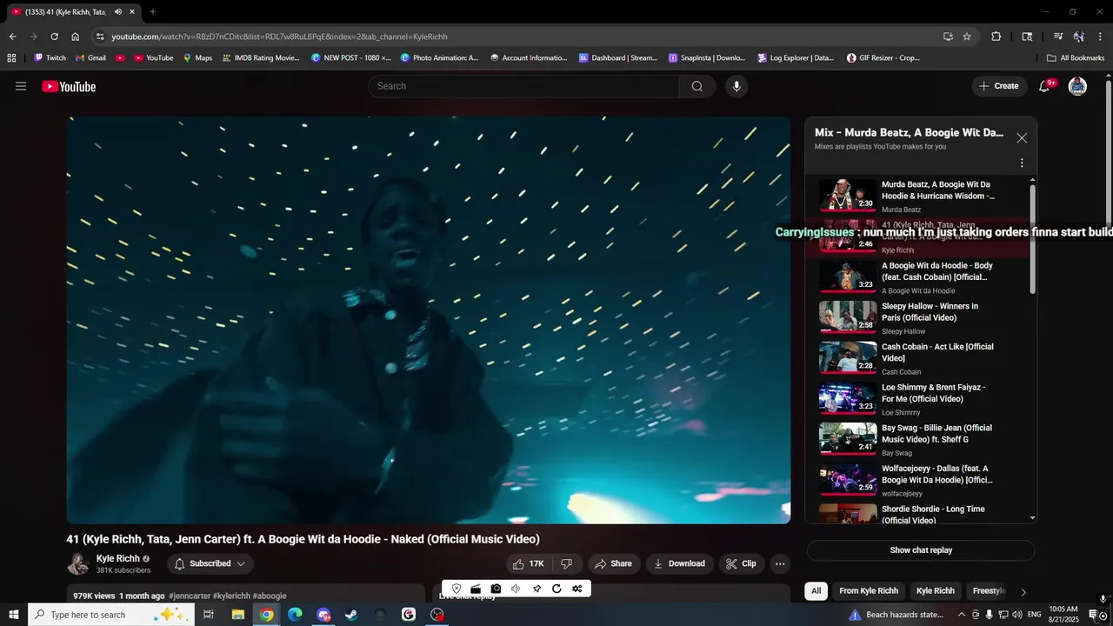Image resolution: width=1113 pixels, height=626 pixels.
Task: Click loop icon in floating toolbar
Action: [x=556, y=589]
